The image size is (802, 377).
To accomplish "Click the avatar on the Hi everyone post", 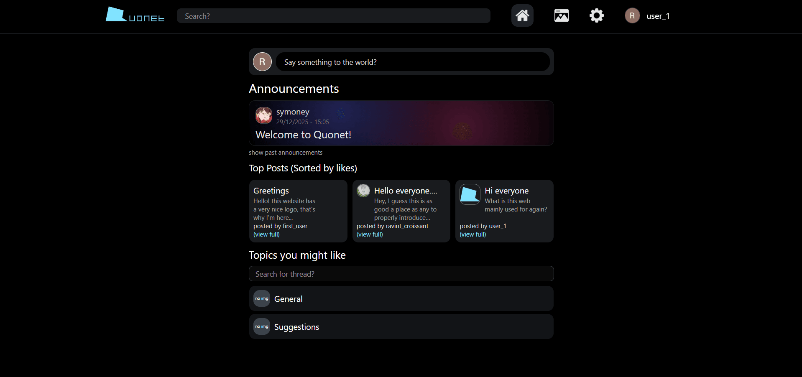I will coord(470,194).
